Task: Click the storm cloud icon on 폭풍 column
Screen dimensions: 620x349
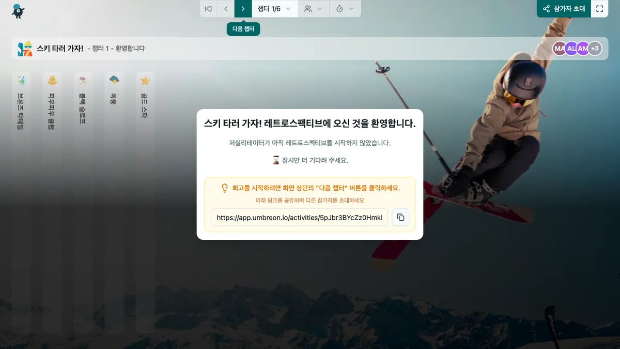Action: point(114,80)
